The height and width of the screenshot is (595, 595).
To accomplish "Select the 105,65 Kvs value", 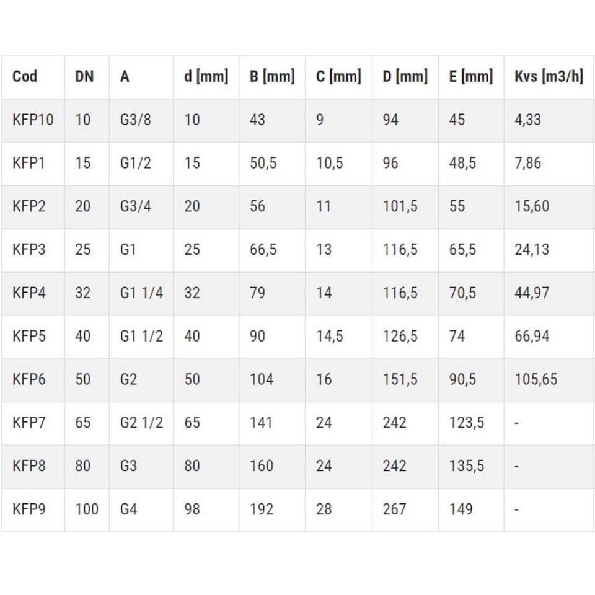I will (535, 379).
